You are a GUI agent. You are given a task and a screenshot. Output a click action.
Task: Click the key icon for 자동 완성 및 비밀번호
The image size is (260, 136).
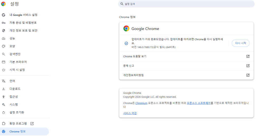pos(4,23)
